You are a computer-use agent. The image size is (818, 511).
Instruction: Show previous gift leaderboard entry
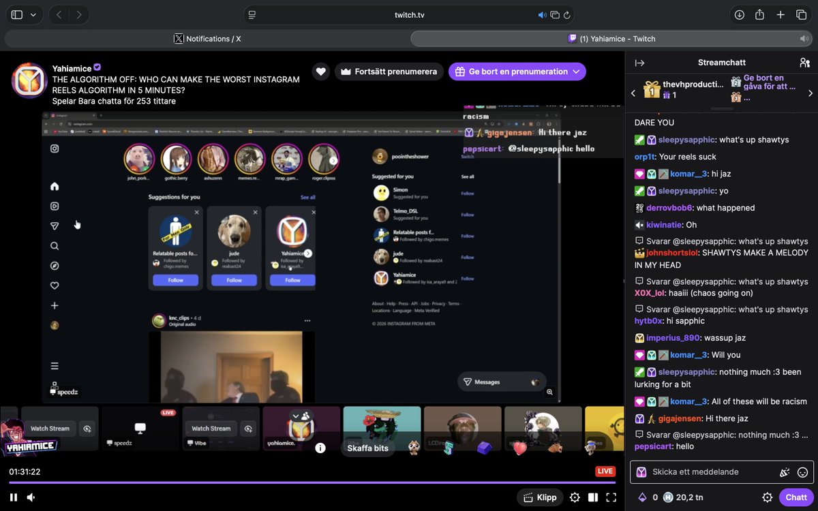633,93
